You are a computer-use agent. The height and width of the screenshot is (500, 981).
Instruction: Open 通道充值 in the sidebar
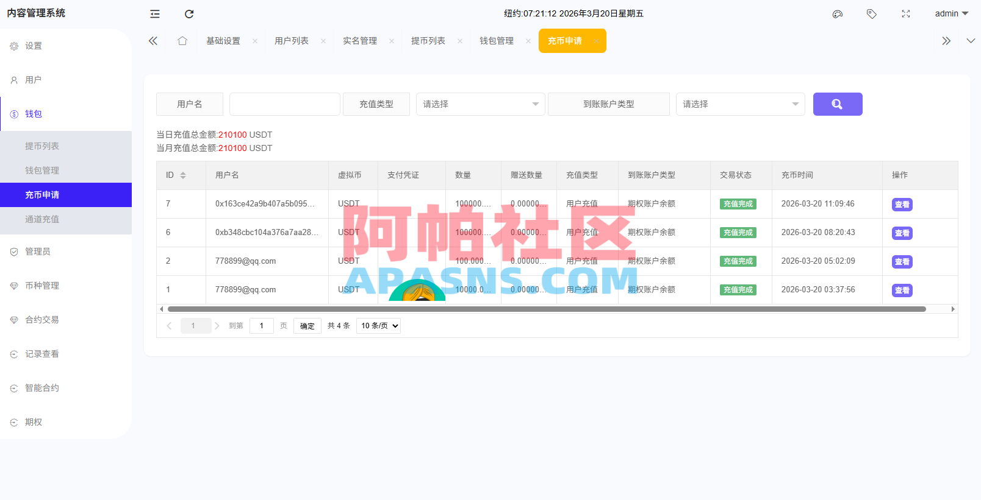(x=66, y=219)
